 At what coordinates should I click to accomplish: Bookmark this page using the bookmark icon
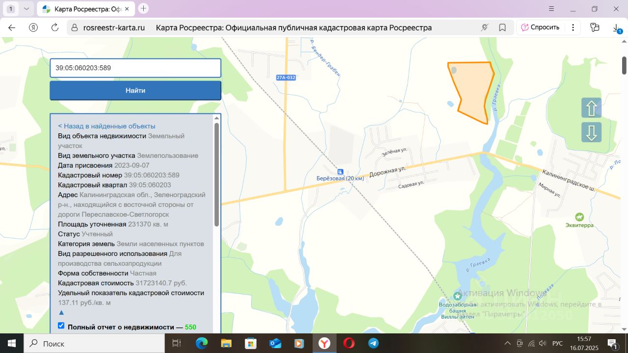(x=502, y=27)
